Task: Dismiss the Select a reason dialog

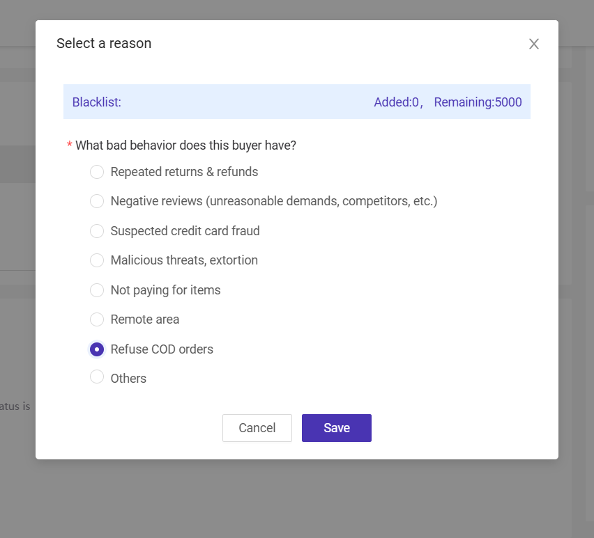Action: coord(533,43)
